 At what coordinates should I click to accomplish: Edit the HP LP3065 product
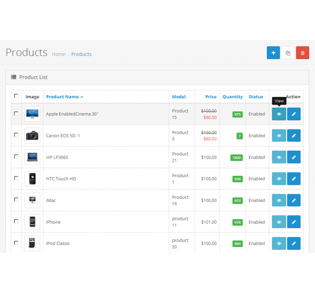[294, 157]
